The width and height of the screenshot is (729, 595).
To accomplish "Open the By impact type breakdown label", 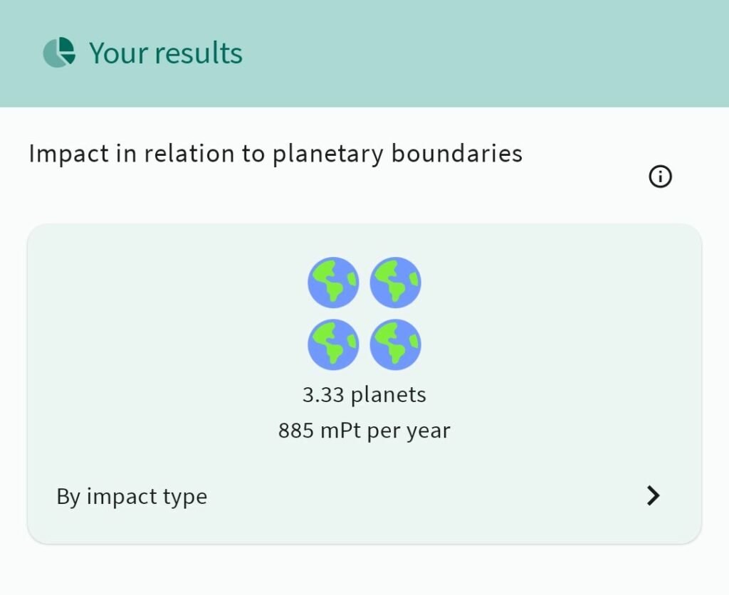I will (x=132, y=497).
